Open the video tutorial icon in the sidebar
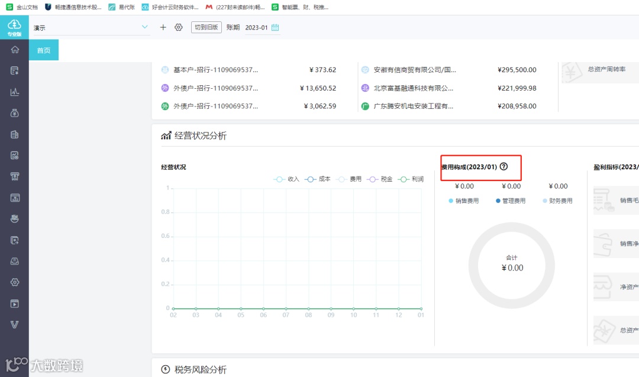This screenshot has height=377, width=639. pyautogui.click(x=15, y=304)
